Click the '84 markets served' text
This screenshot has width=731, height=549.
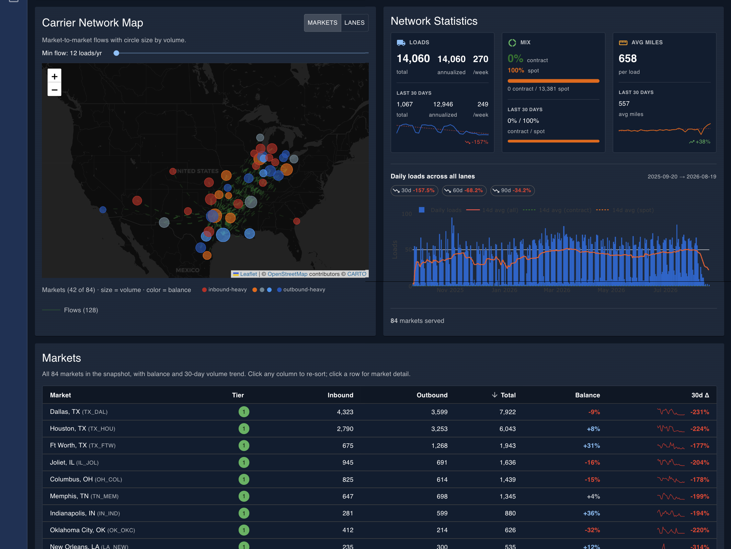click(417, 320)
